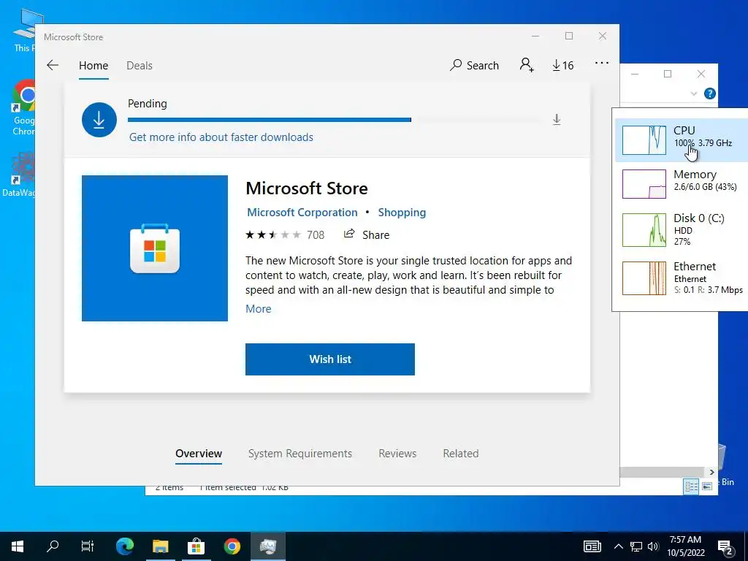Select the Google Chrome desktop shortcut
Viewport: 748px width, 561px height.
pos(23,108)
